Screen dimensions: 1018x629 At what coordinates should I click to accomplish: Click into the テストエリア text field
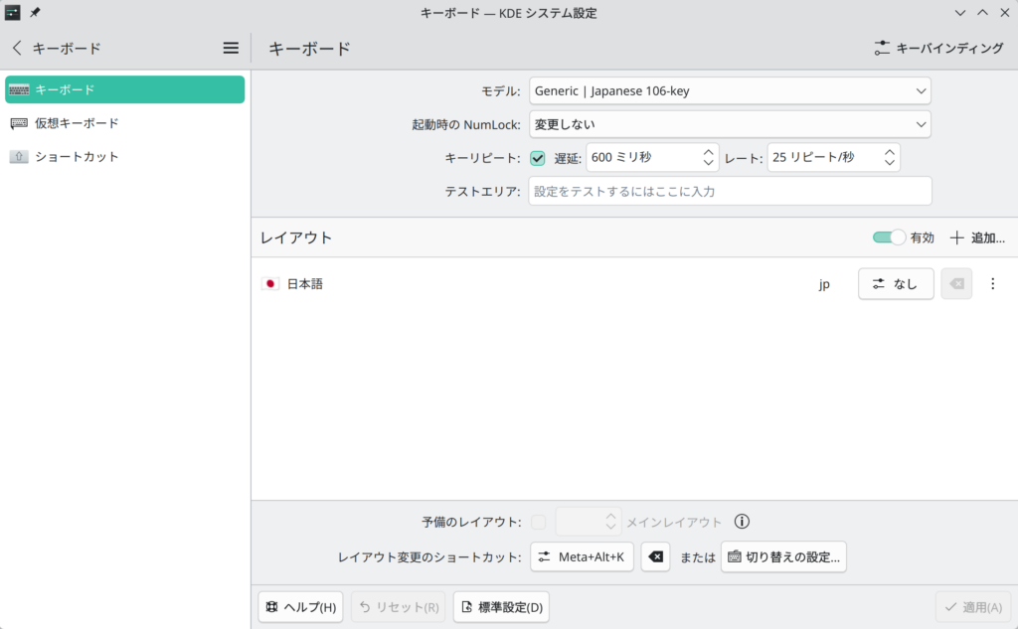pos(730,191)
